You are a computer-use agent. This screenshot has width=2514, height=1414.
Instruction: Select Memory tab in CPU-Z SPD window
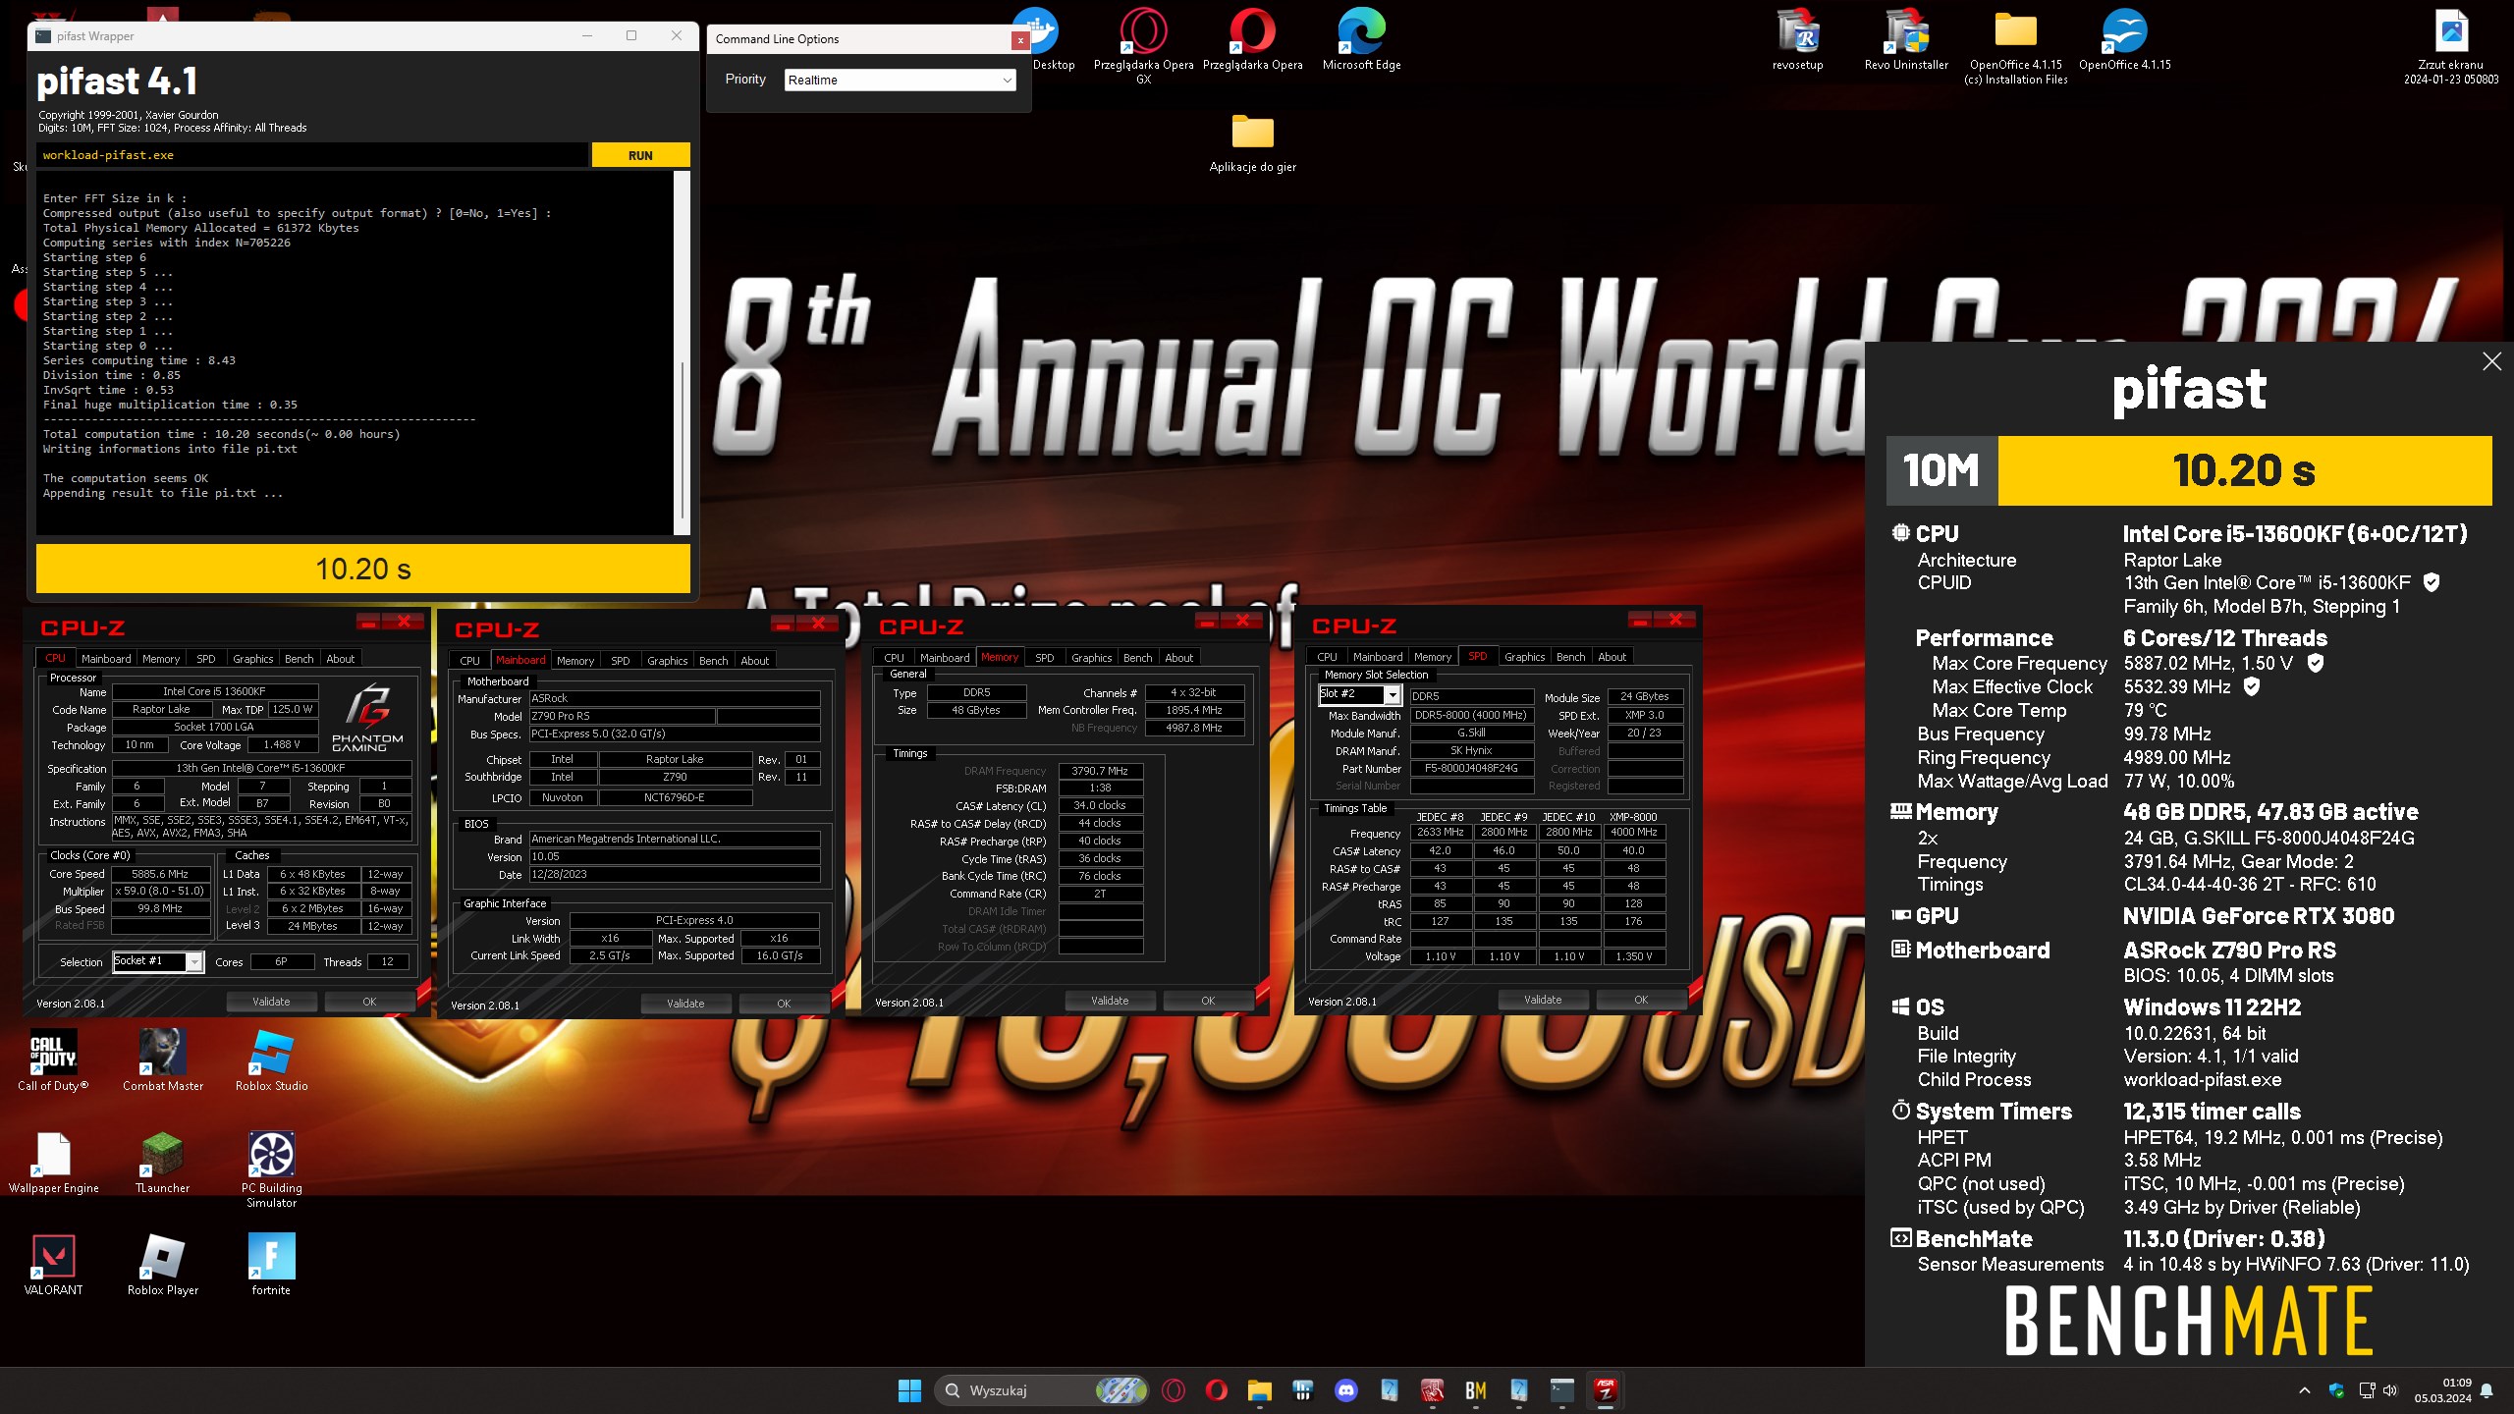[1433, 657]
